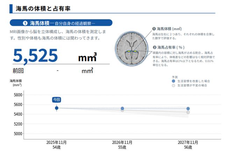Click the 今回 marker badge on the chart
The height and width of the screenshot is (154, 228).
click(56, 100)
